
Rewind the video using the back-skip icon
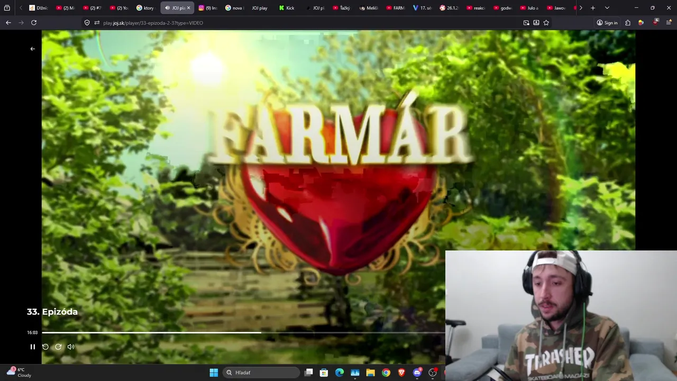(45, 347)
